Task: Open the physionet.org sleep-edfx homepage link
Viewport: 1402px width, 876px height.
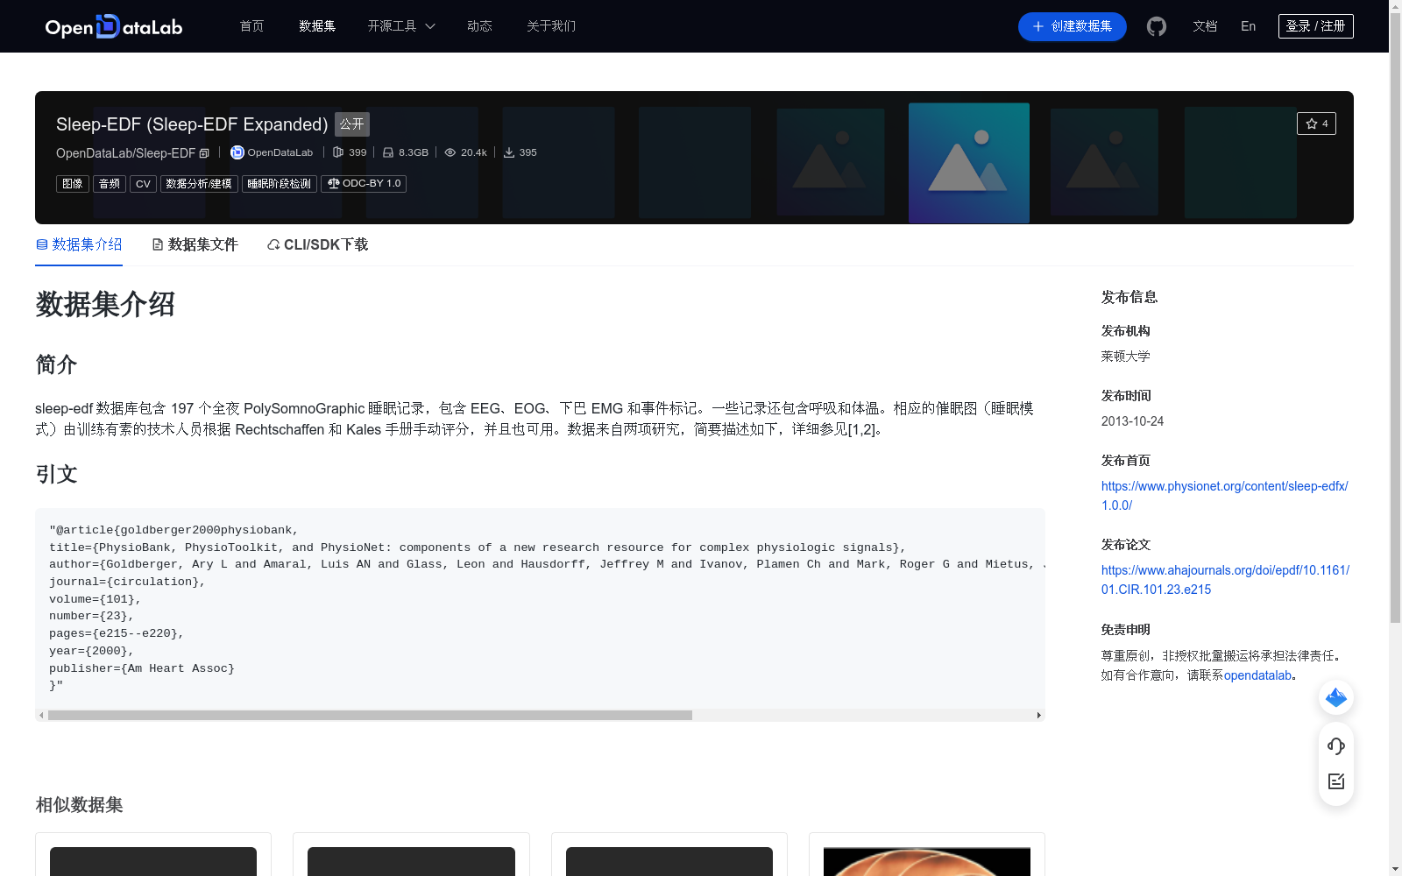Action: tap(1224, 496)
